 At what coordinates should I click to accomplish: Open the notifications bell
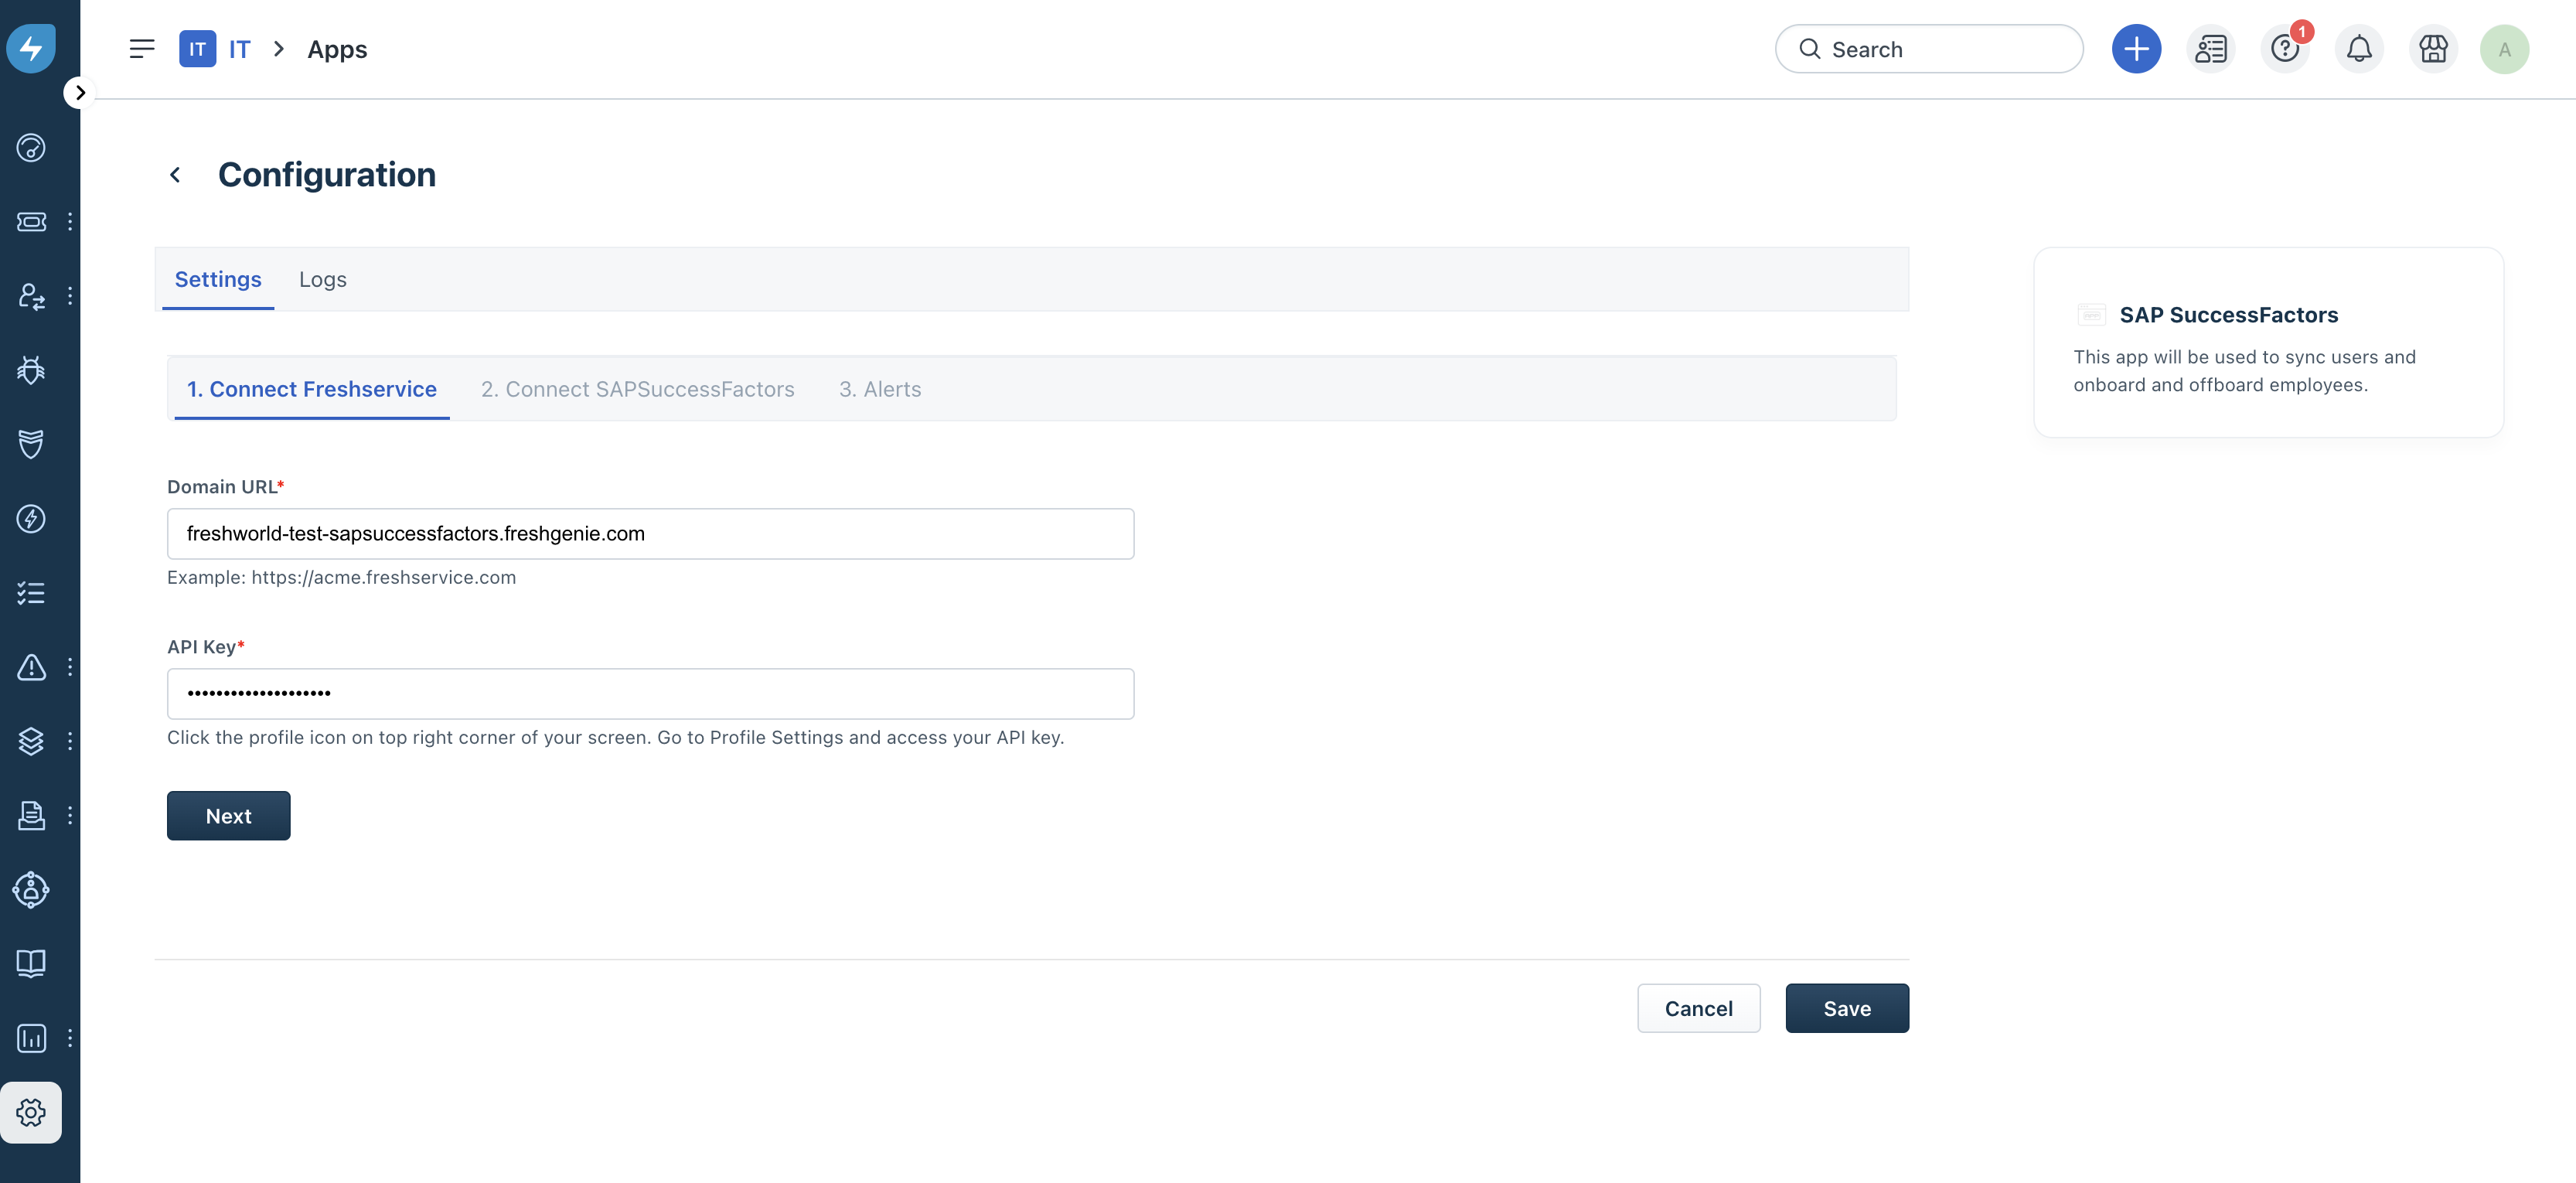[2358, 49]
